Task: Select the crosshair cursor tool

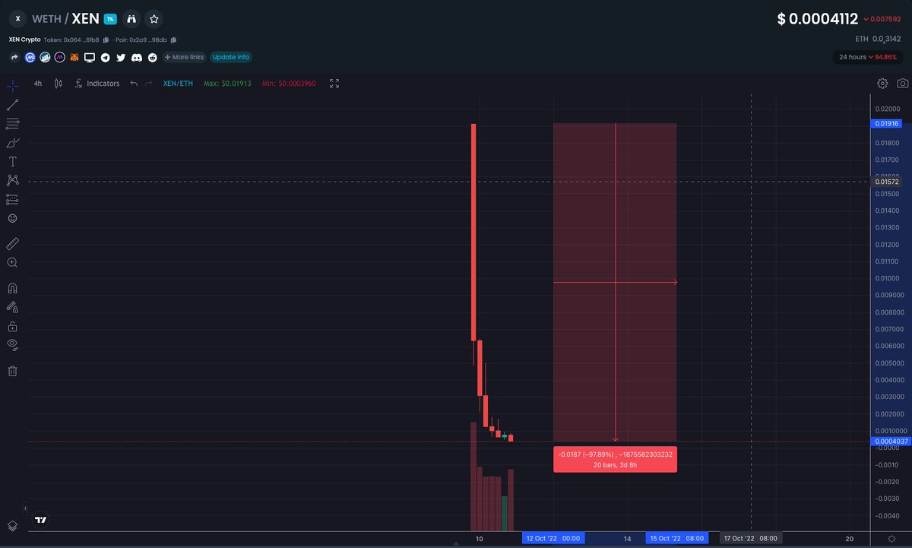Action: pyautogui.click(x=12, y=86)
